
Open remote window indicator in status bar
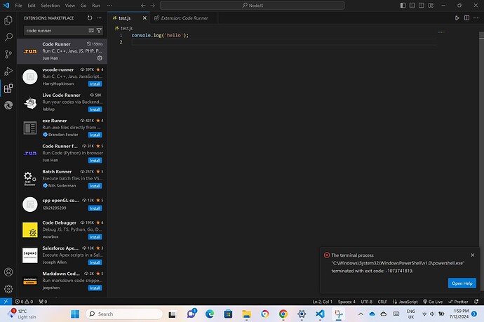(6, 302)
